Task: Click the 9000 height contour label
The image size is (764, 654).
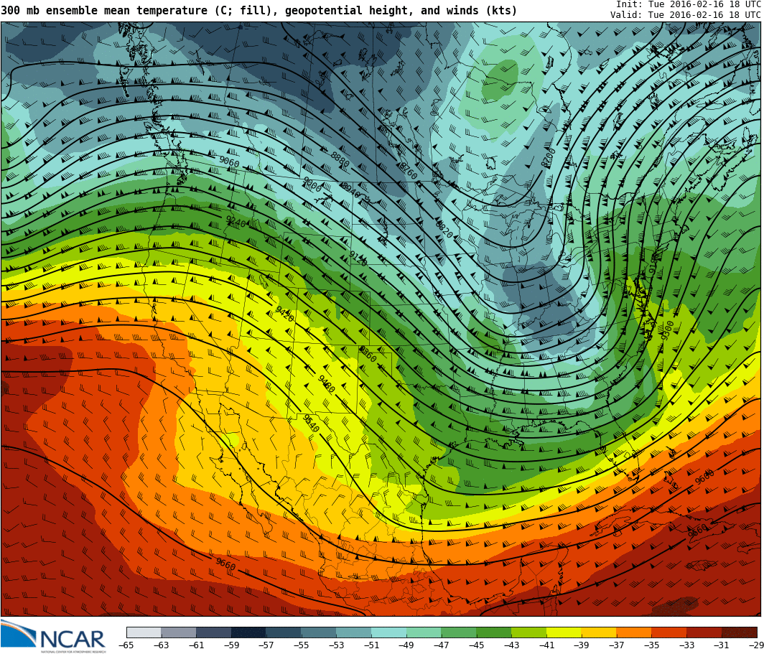Action: pos(312,184)
